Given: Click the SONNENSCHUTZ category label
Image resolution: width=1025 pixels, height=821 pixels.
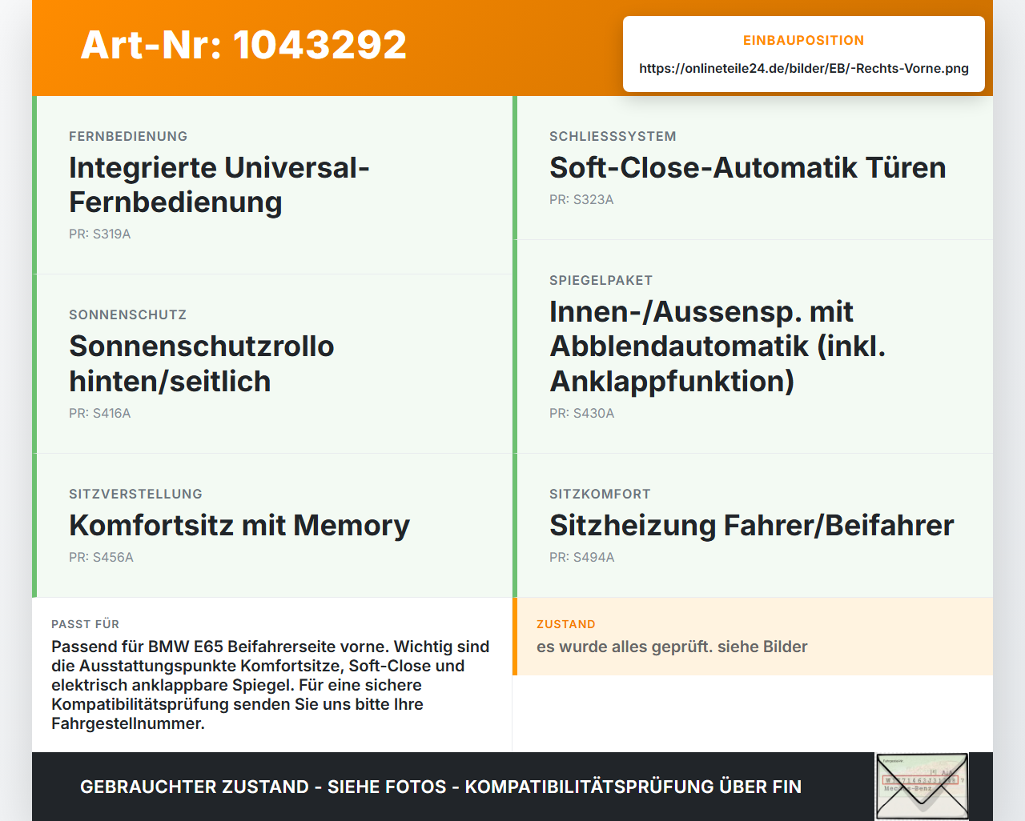Looking at the screenshot, I should (x=127, y=314).
